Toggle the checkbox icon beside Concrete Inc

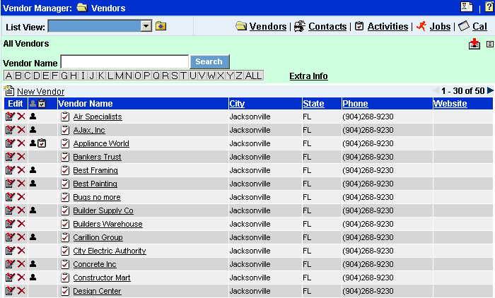(x=65, y=264)
